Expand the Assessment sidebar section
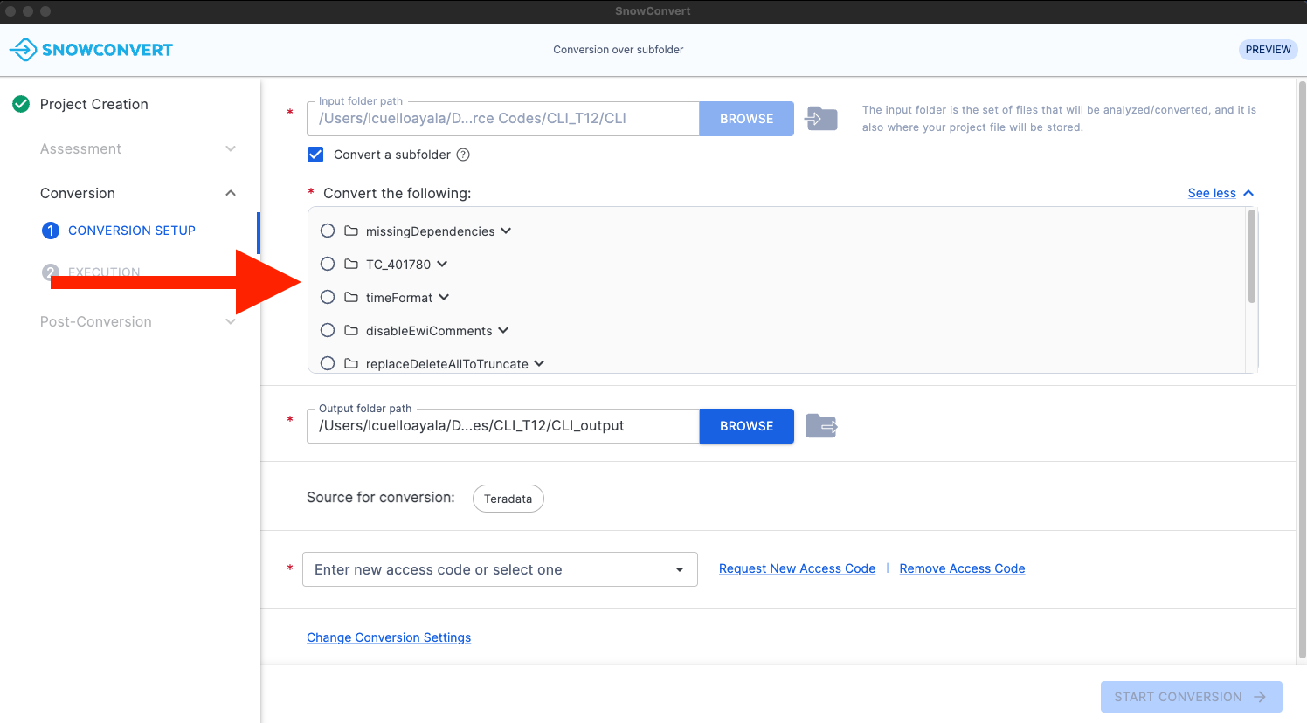 tap(231, 148)
